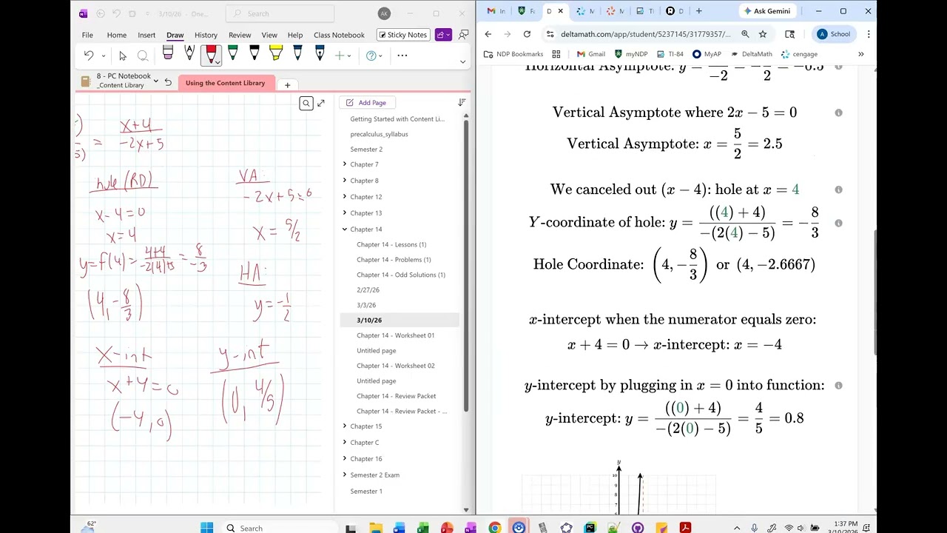Expand the Chapter 7 section
The height and width of the screenshot is (533, 947).
(345, 164)
